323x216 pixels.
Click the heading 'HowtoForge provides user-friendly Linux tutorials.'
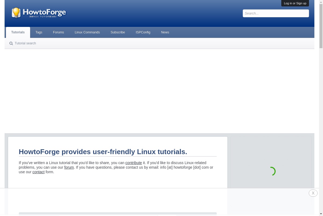click(103, 152)
